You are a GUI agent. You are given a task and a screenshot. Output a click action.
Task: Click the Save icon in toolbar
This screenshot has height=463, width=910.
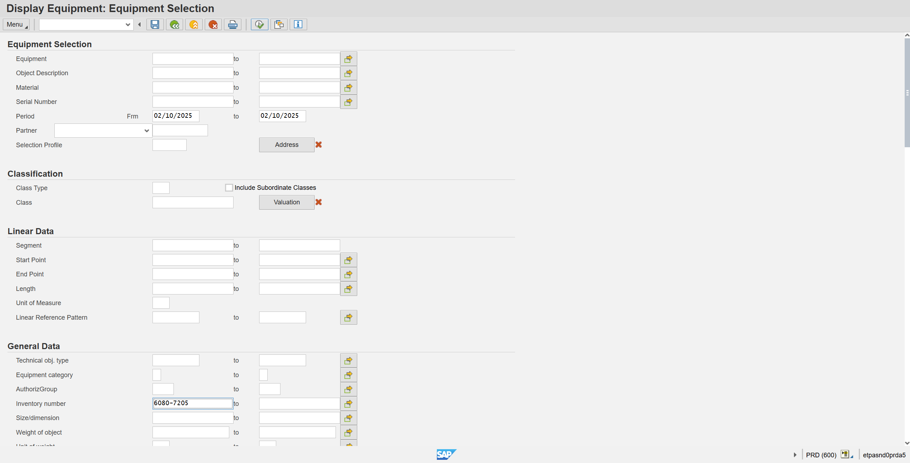click(x=155, y=24)
